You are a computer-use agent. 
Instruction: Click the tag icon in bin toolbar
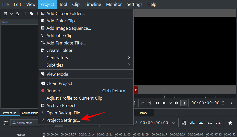click(x=32, y=14)
